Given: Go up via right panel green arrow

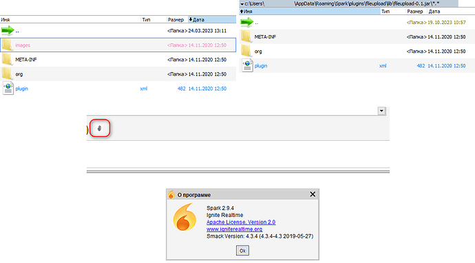Looking at the screenshot, I should coord(247,22).
